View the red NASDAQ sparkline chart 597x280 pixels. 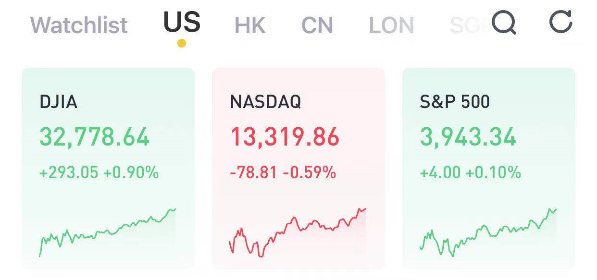(298, 232)
